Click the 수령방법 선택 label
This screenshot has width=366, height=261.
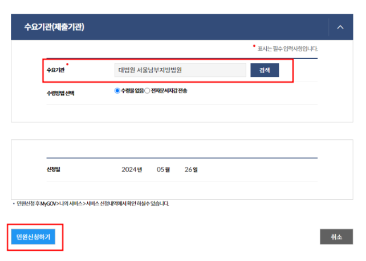pos(60,93)
